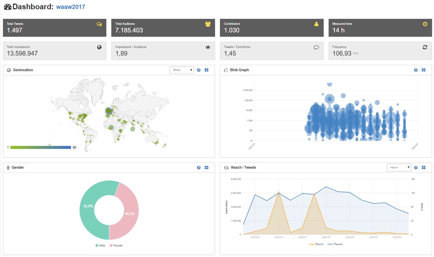The height and width of the screenshot is (257, 434).
Task: Click the Blob Graph grid layout icon
Action: pos(424,70)
